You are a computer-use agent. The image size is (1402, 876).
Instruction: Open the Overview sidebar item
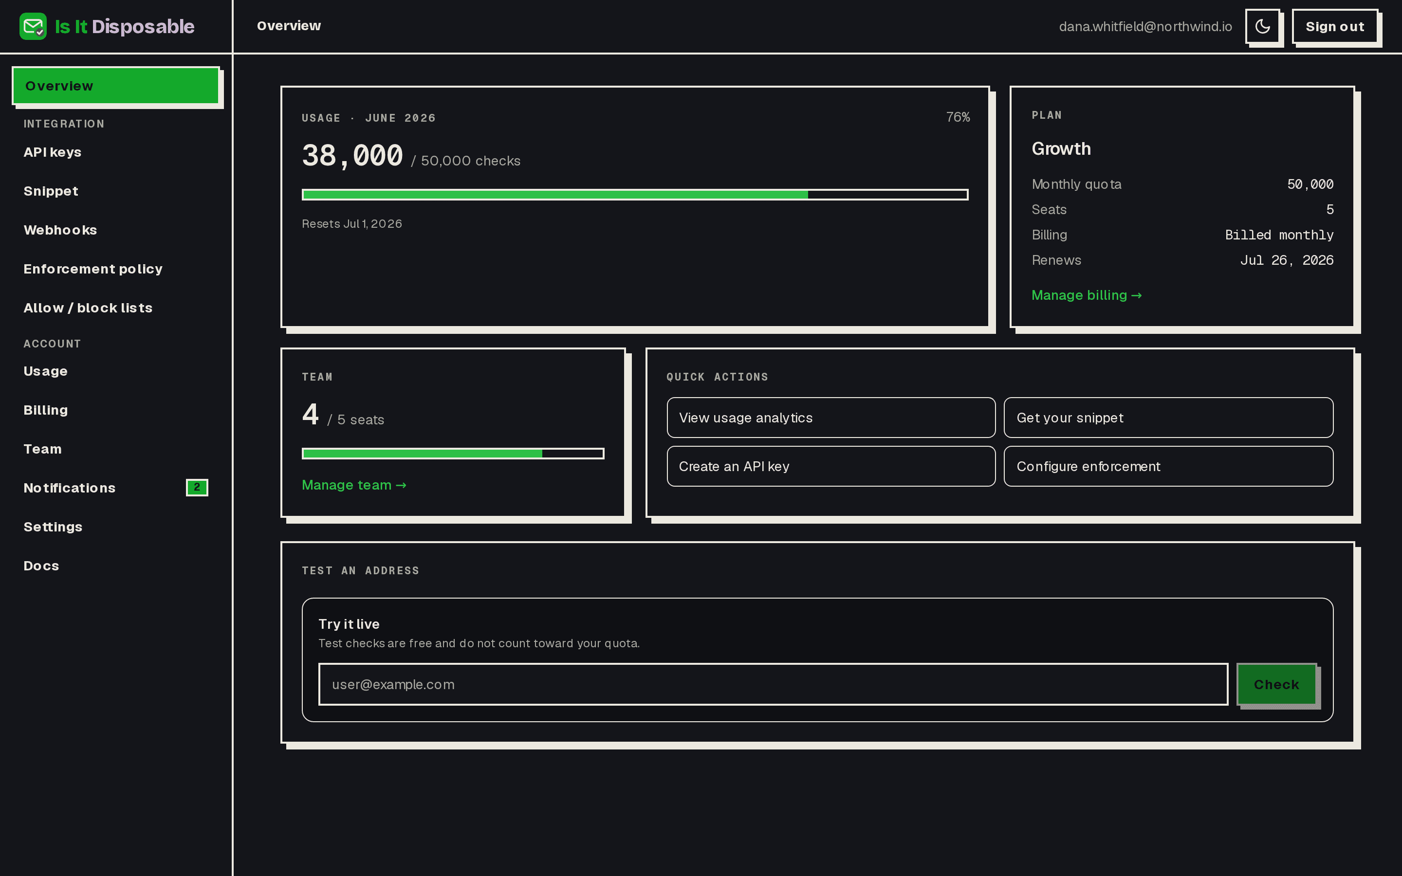point(115,86)
